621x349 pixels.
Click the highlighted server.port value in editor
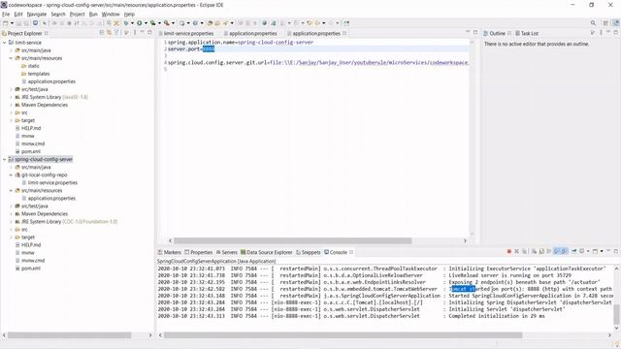pos(209,48)
